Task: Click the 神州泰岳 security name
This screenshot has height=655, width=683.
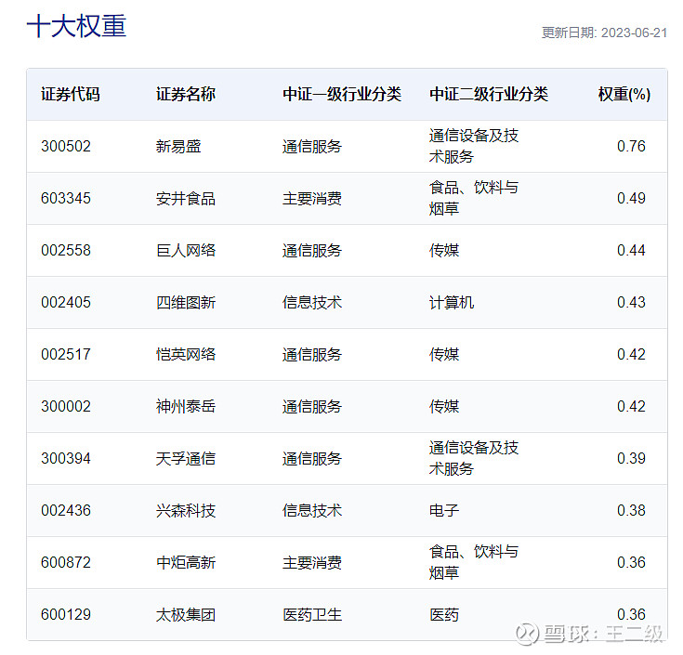Action: 186,406
